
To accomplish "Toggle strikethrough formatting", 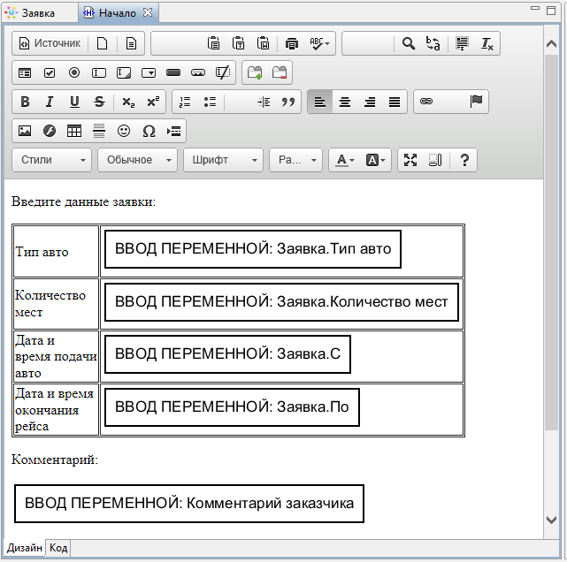I will tap(99, 102).
